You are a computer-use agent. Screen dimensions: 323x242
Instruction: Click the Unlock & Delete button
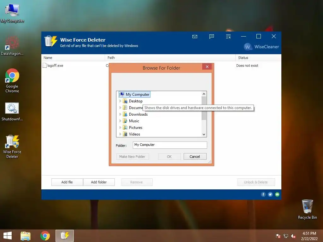tap(256, 182)
